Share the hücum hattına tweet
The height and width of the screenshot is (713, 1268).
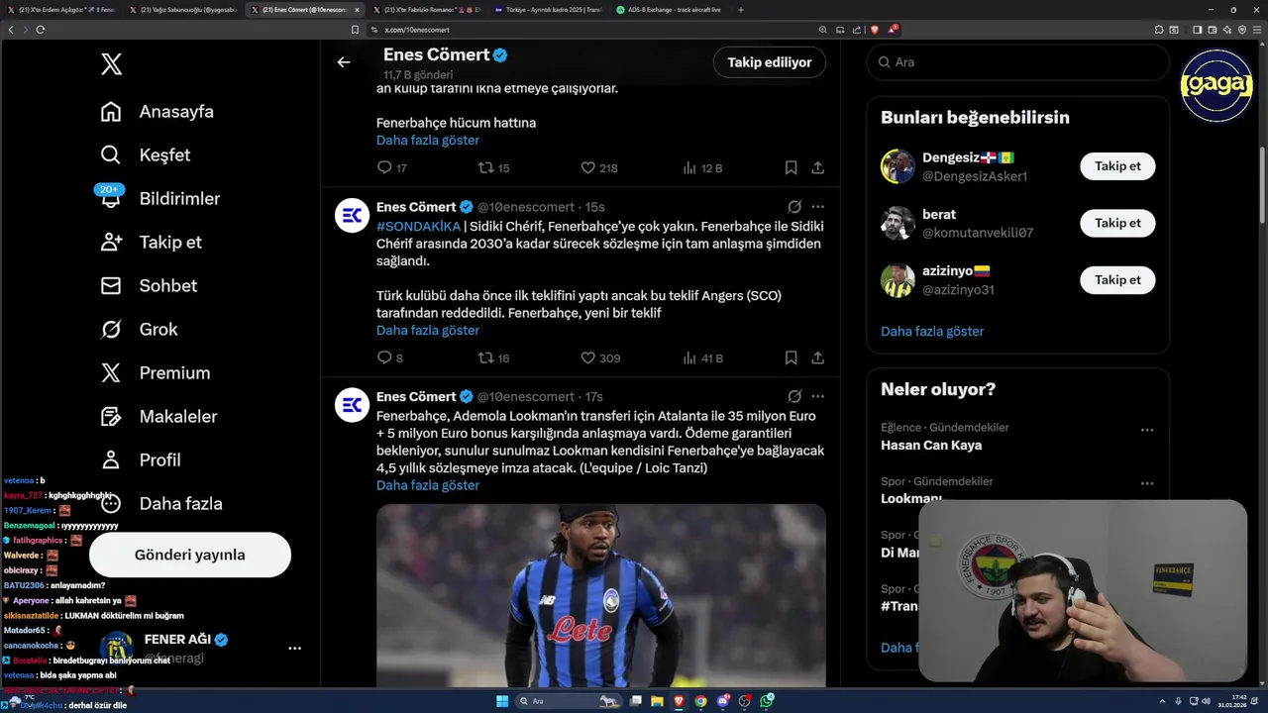818,168
